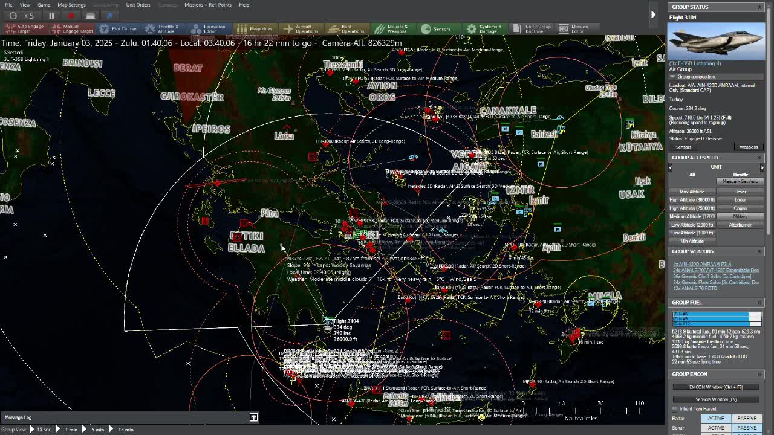Open the 3x F-35B Lightning II link

(x=695, y=63)
